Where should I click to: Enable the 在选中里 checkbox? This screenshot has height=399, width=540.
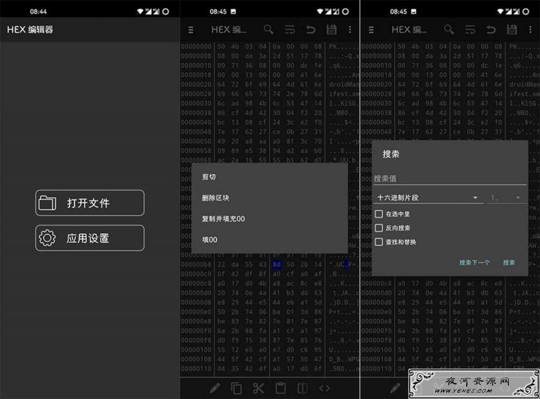pyautogui.click(x=379, y=214)
